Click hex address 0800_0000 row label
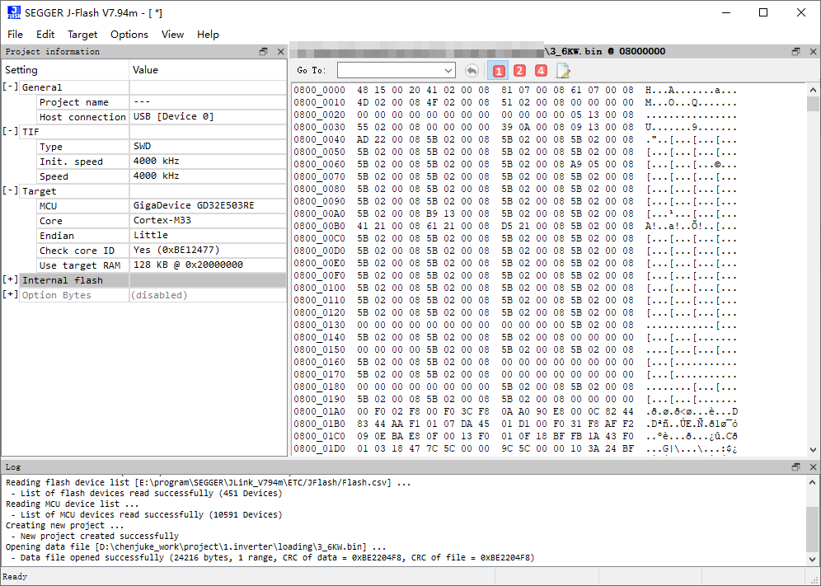Viewport: 821px width, 586px height. tap(319, 90)
